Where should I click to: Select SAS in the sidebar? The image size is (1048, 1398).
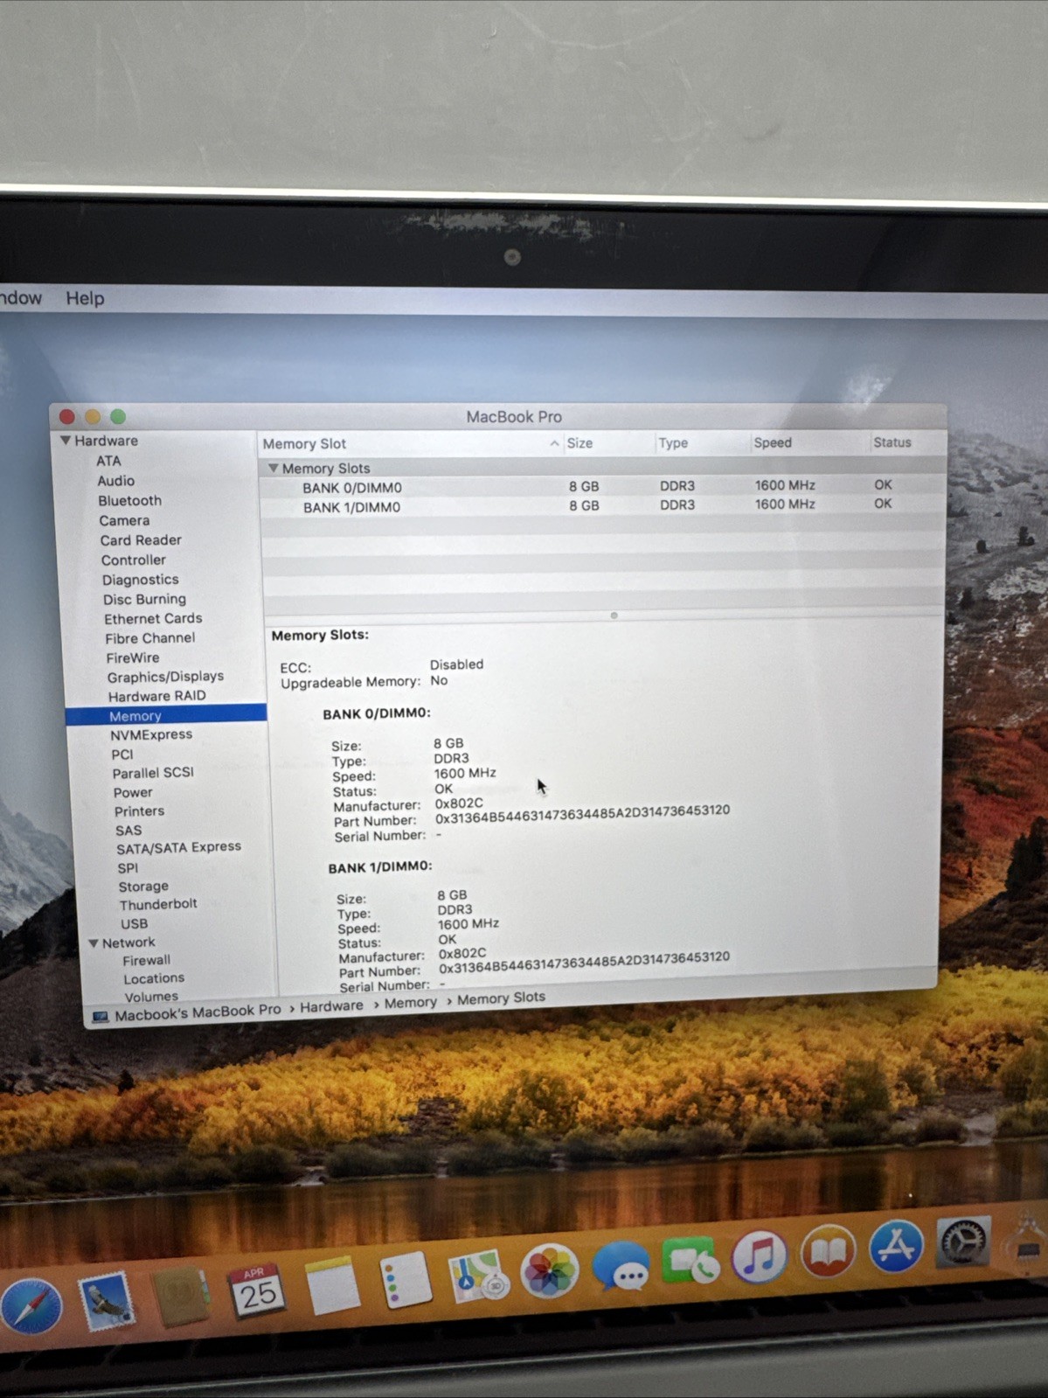pos(128,831)
